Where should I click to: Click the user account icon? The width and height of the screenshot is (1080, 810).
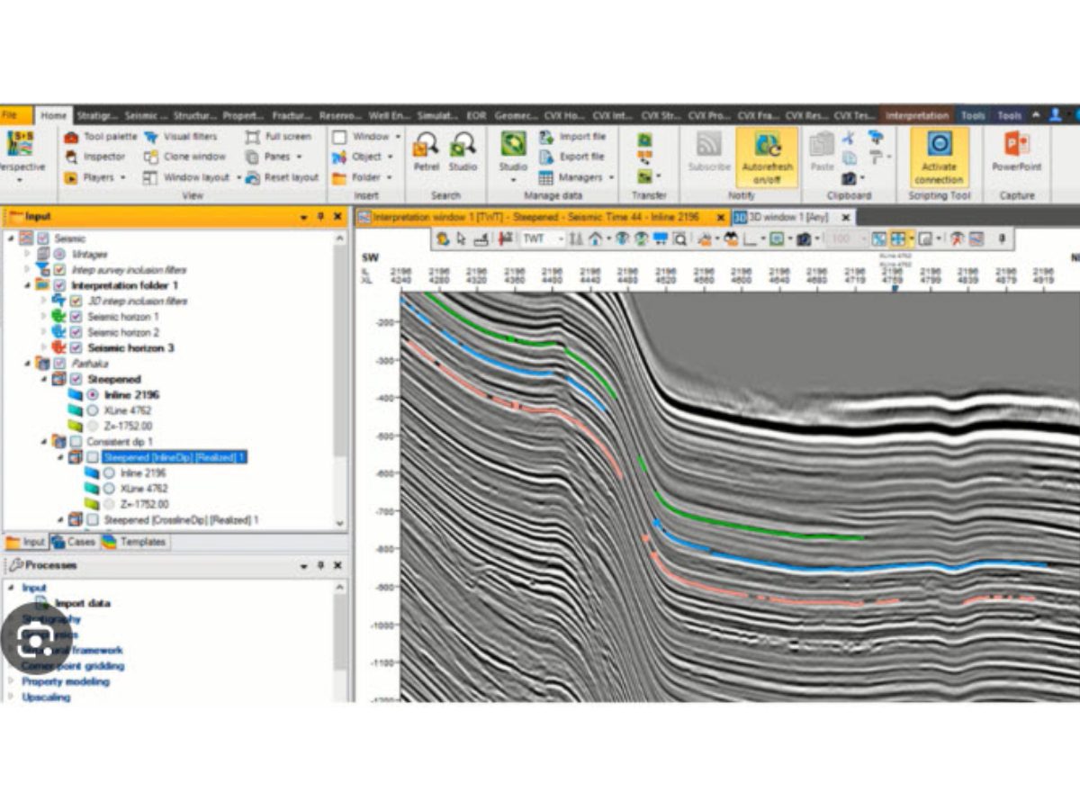(1055, 115)
